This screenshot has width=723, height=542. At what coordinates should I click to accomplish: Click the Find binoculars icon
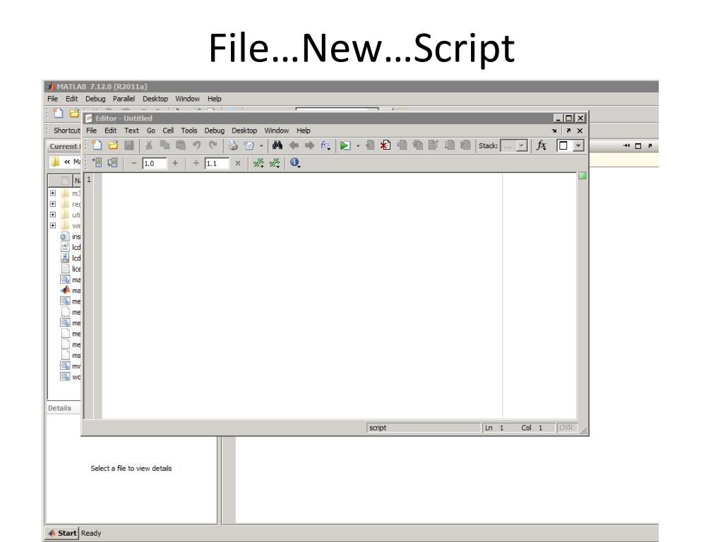click(277, 145)
